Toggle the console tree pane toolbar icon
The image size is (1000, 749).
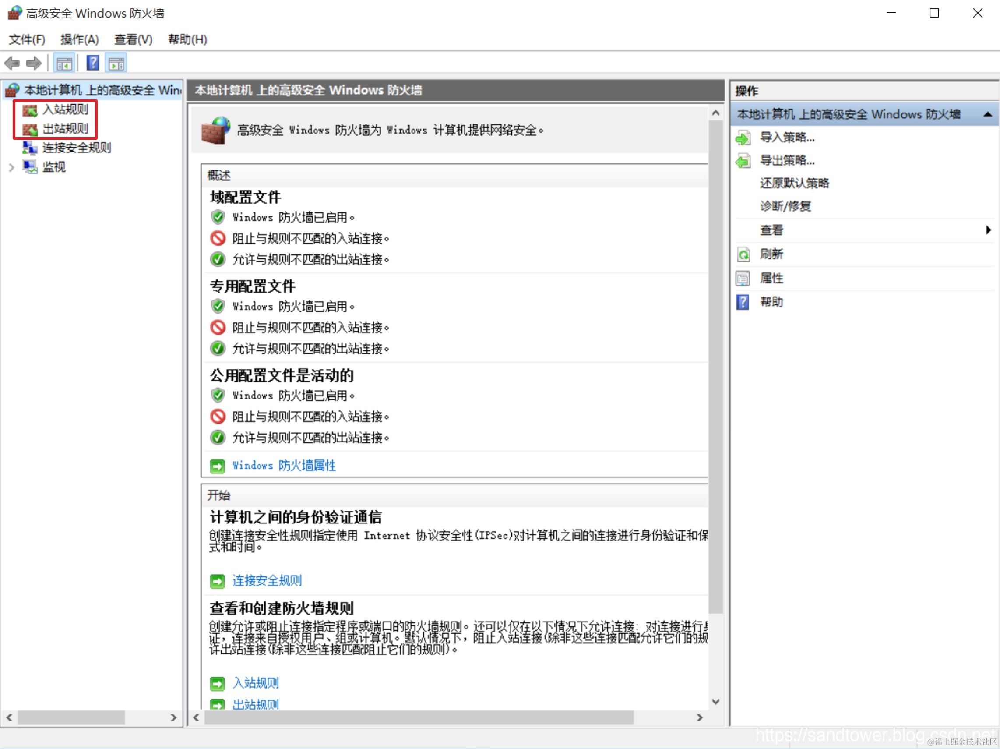64,63
